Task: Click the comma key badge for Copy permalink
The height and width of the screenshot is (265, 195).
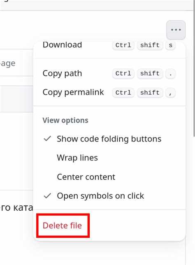Action: click(170, 93)
